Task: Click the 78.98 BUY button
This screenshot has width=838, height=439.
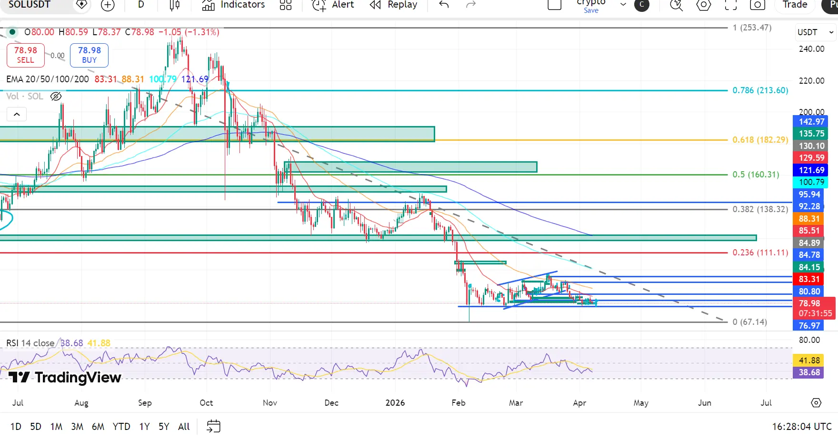Action: tap(89, 55)
